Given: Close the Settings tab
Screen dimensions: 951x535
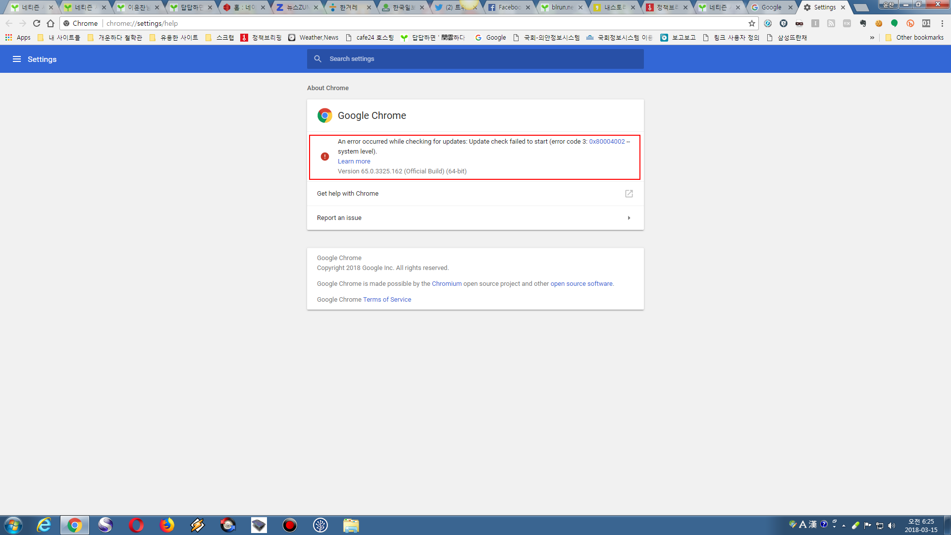Looking at the screenshot, I should (843, 7).
